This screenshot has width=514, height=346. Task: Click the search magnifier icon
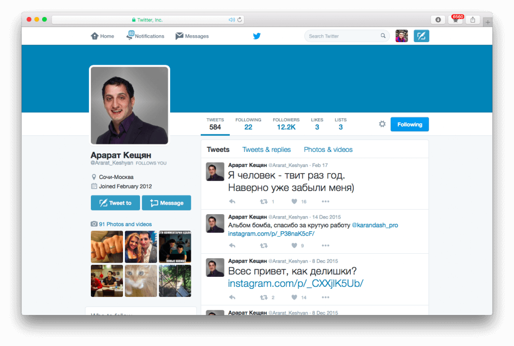pyautogui.click(x=383, y=36)
